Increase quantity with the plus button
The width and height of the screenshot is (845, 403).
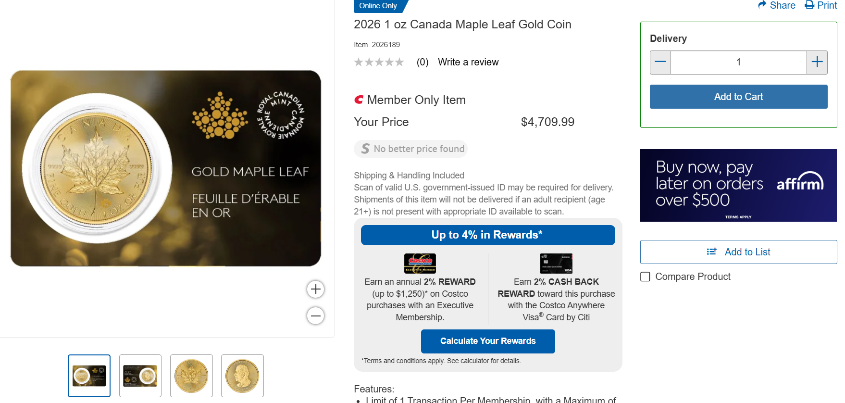point(817,62)
